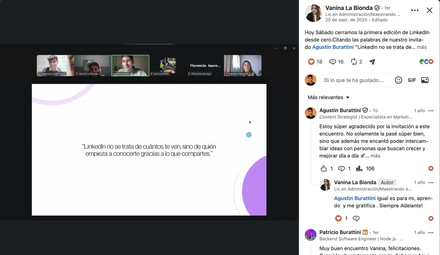The image size is (440, 255).
Task: Open Patricio Burattini's profile name
Action: (340, 232)
